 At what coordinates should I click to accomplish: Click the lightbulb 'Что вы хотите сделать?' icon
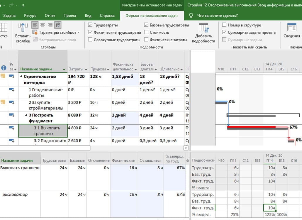191,16
